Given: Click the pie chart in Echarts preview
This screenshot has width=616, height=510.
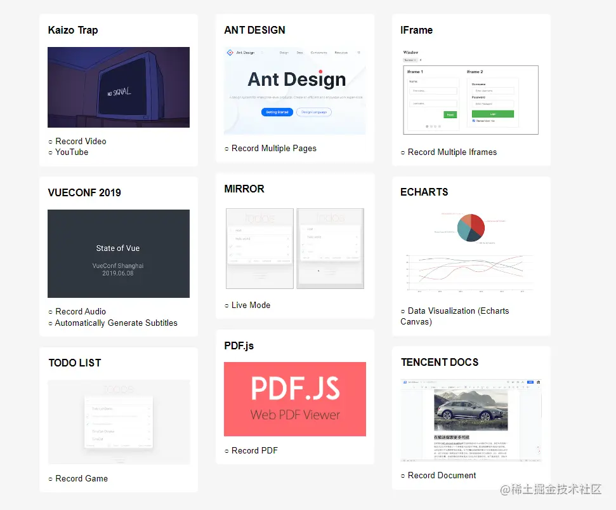Looking at the screenshot, I should [471, 227].
